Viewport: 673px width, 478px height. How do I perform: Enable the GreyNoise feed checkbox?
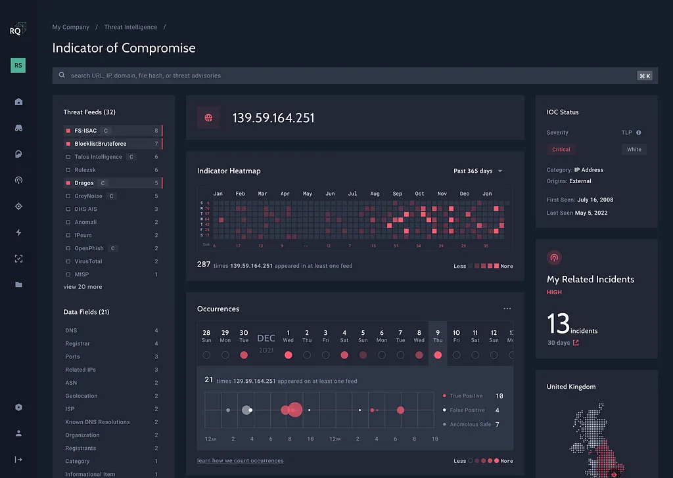click(x=68, y=196)
